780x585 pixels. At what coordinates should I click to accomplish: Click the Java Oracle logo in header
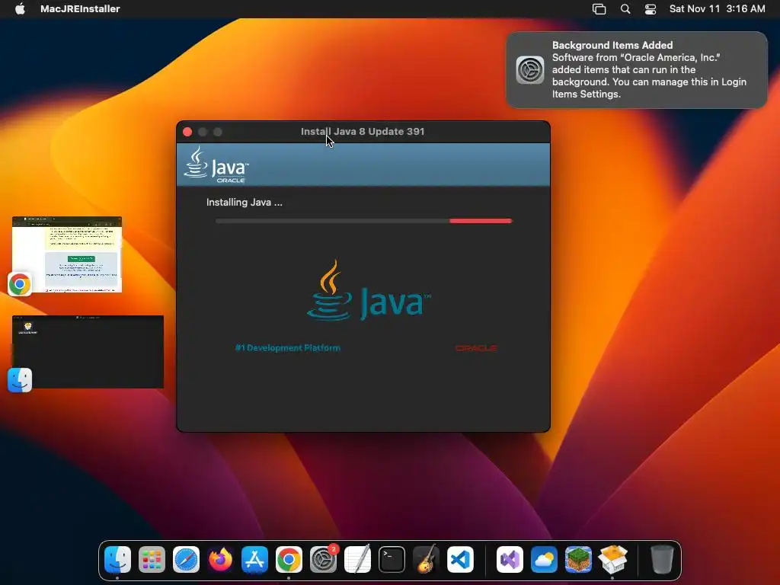216,165
